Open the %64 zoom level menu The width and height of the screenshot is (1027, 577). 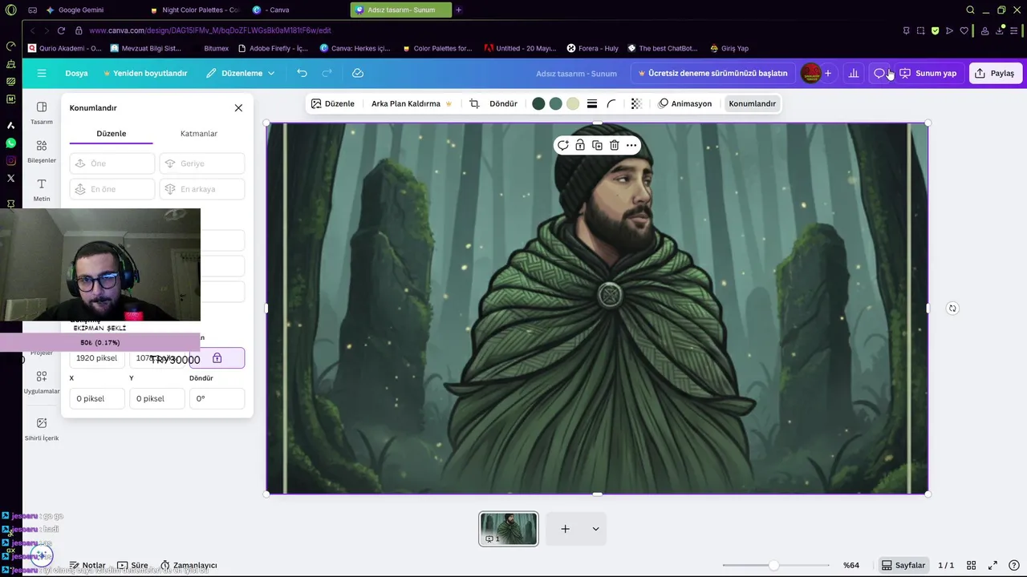[851, 565]
